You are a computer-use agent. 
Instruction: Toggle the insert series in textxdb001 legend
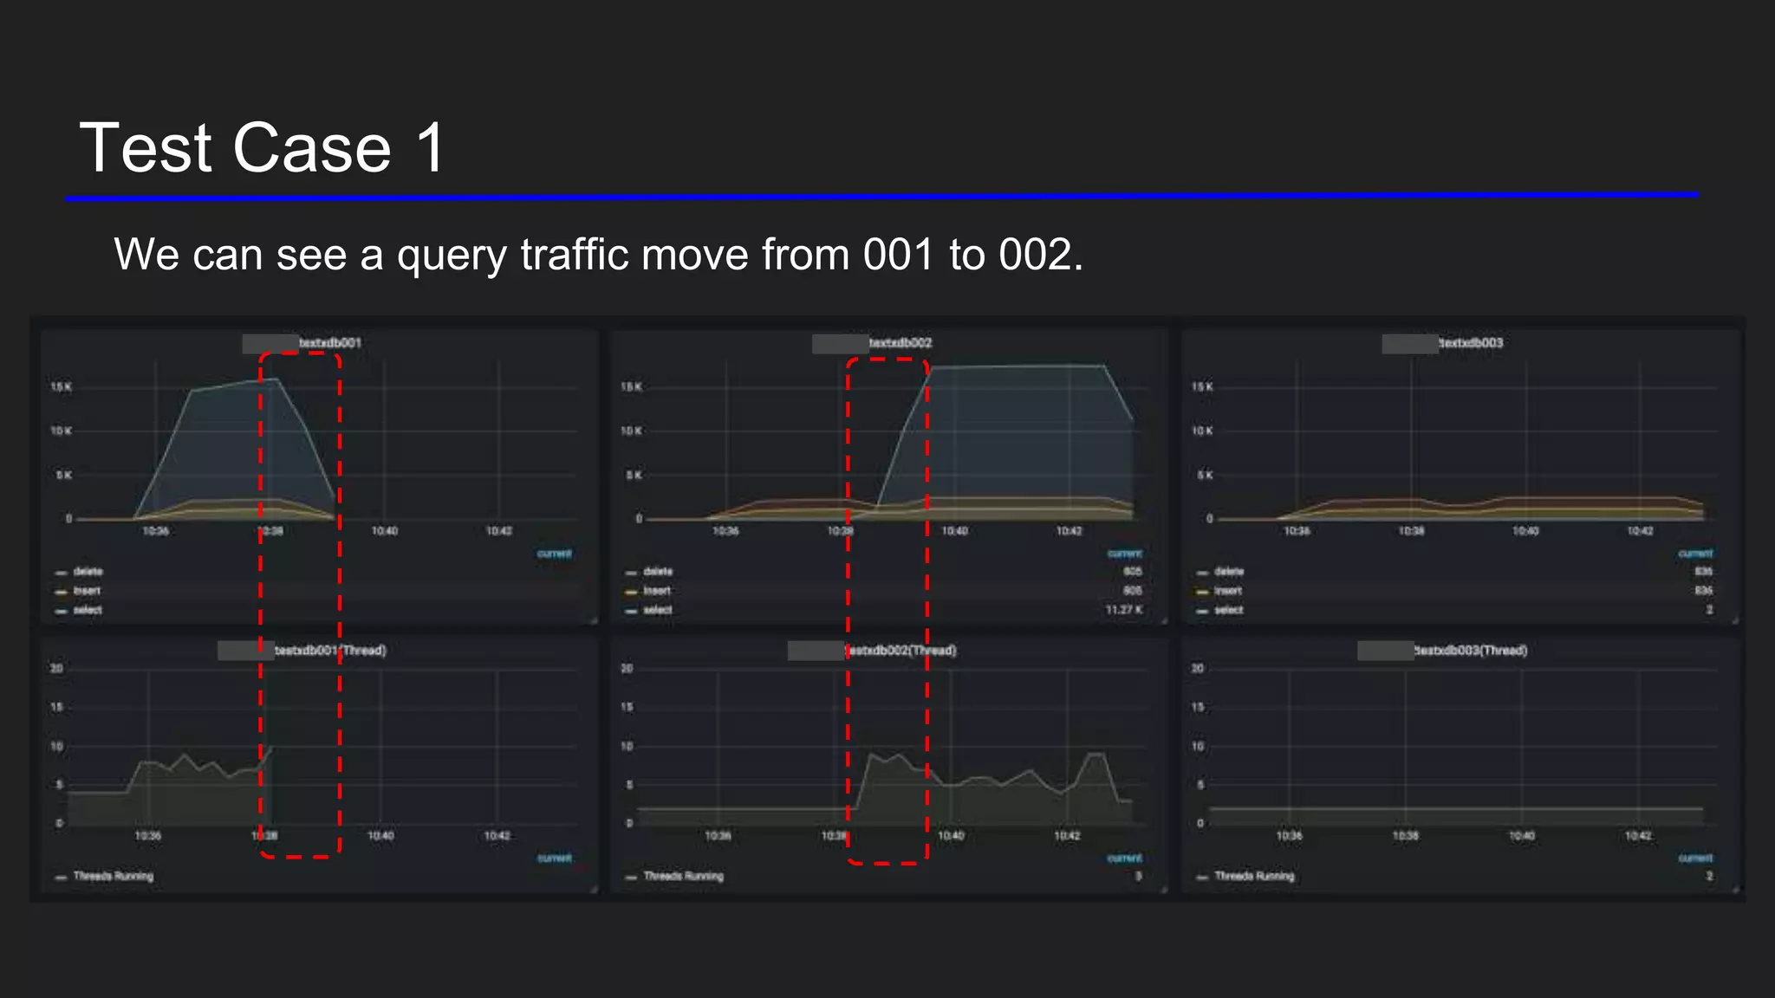[87, 591]
